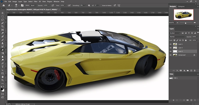The image size is (199, 105).
Task: Open the eraser Mode dropdown
Action: pyautogui.click(x=34, y=5)
